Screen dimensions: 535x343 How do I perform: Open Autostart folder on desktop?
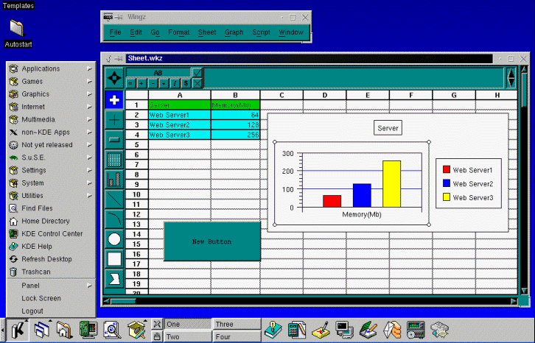coord(18,32)
